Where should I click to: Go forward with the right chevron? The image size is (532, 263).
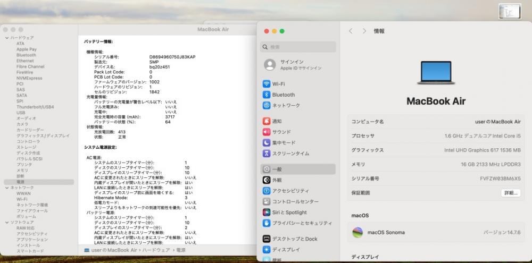[364, 31]
